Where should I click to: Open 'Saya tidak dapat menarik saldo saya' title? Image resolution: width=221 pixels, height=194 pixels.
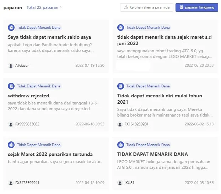pos(49,37)
